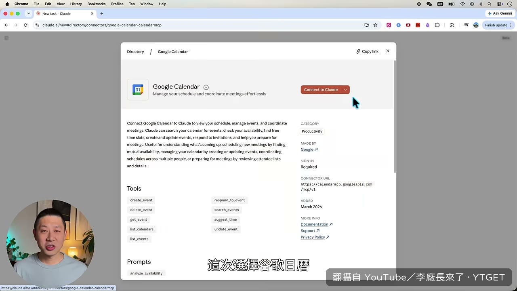Image resolution: width=517 pixels, height=291 pixels.
Task: Expand the Connect to Claude dropdown arrow
Action: pyautogui.click(x=345, y=90)
